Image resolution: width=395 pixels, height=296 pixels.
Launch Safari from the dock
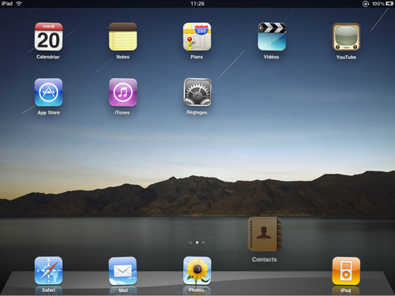tap(48, 271)
